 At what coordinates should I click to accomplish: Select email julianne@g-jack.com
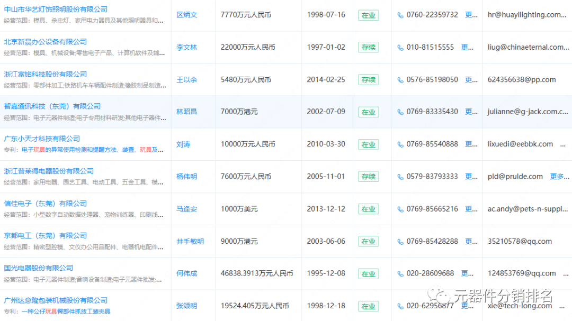click(528, 112)
